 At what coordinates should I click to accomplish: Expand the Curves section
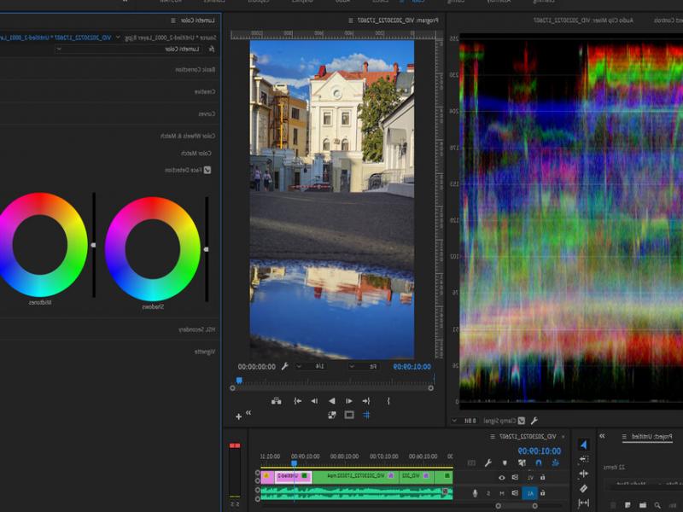tap(207, 113)
